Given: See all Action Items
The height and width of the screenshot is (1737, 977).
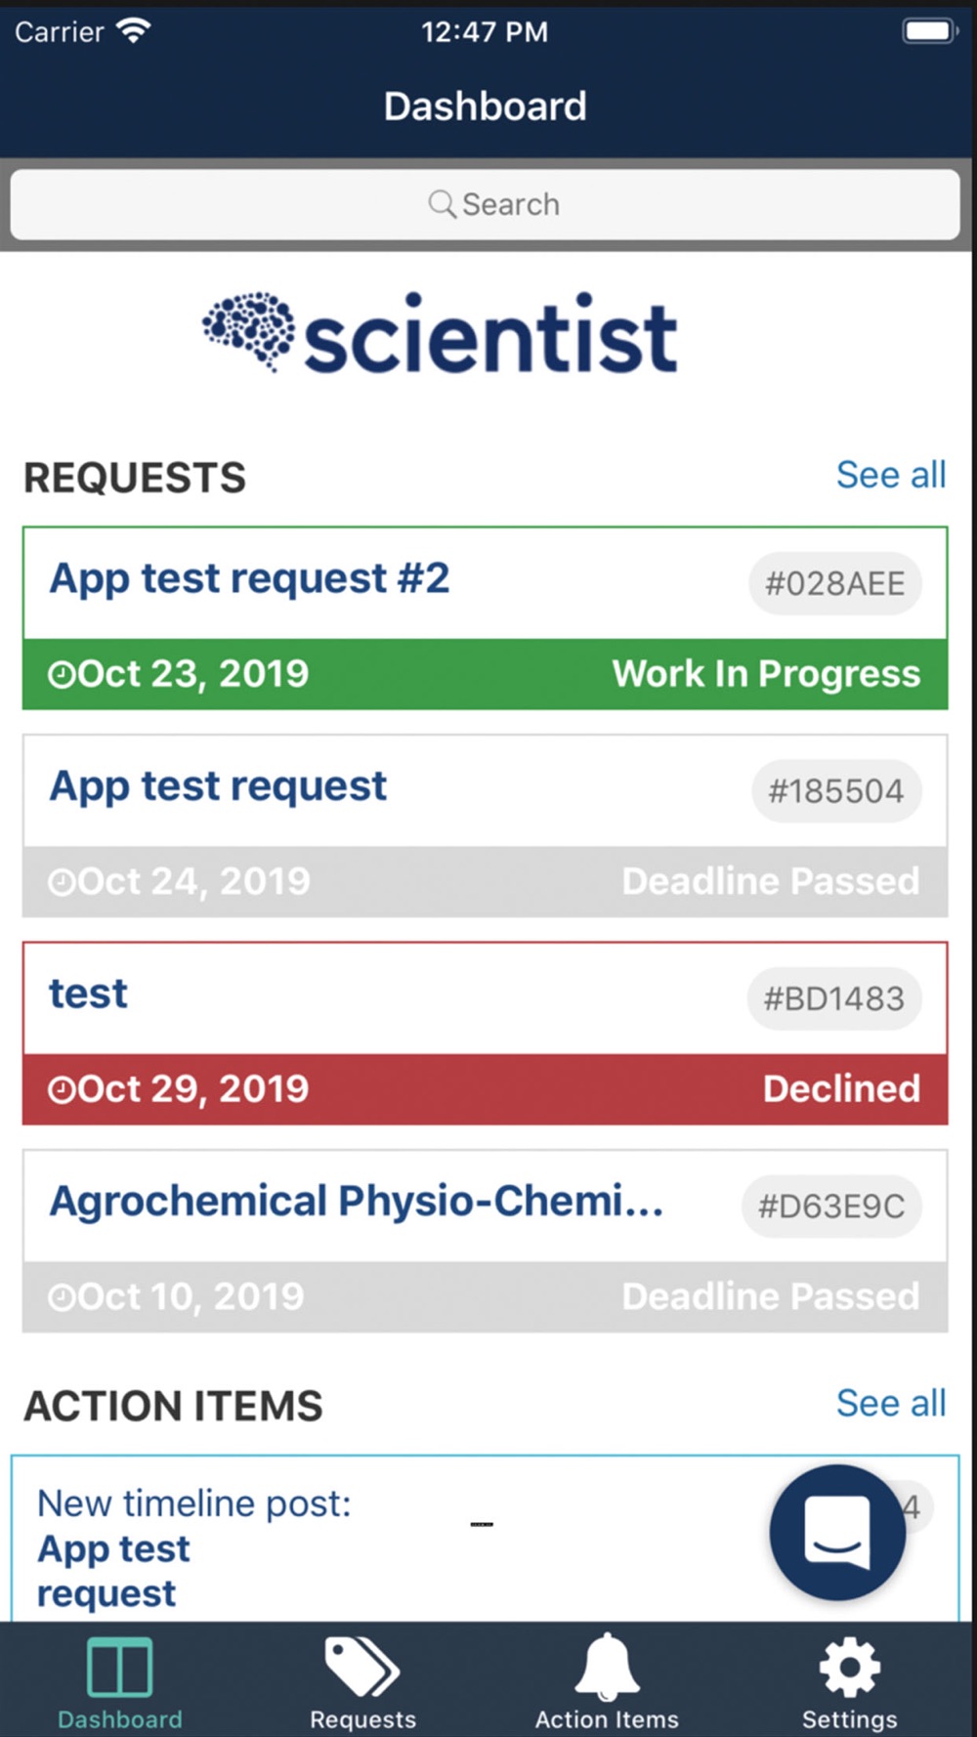Looking at the screenshot, I should click(891, 1403).
